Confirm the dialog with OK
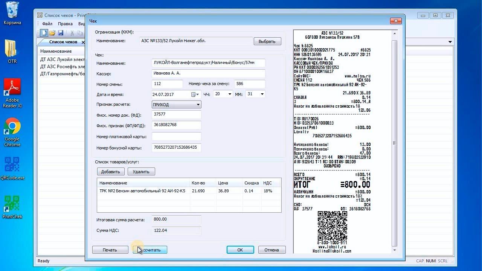 click(240, 250)
